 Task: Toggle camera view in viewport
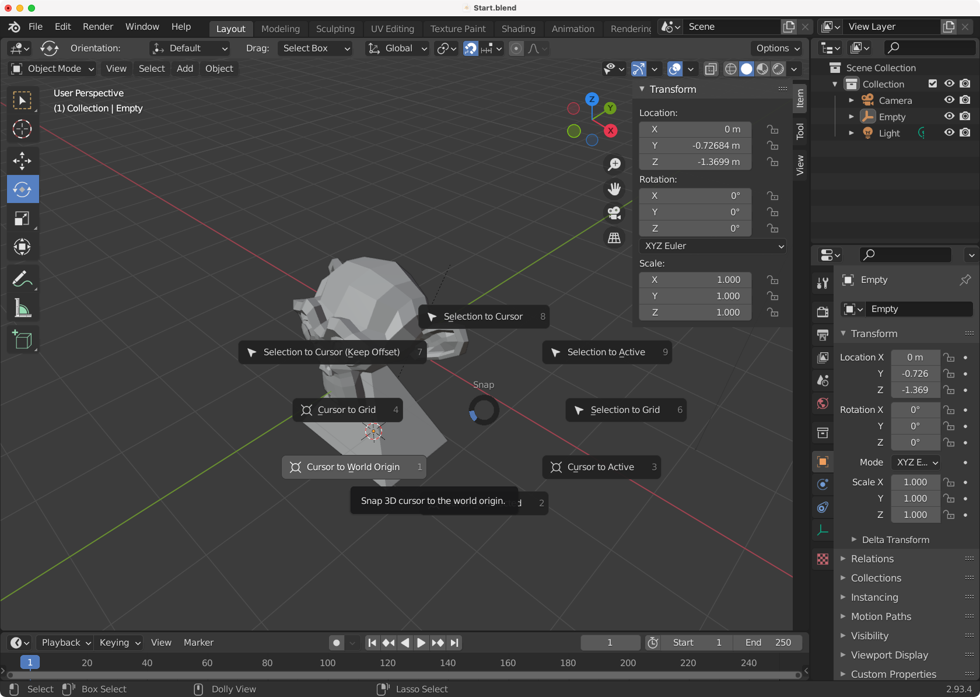coord(614,213)
